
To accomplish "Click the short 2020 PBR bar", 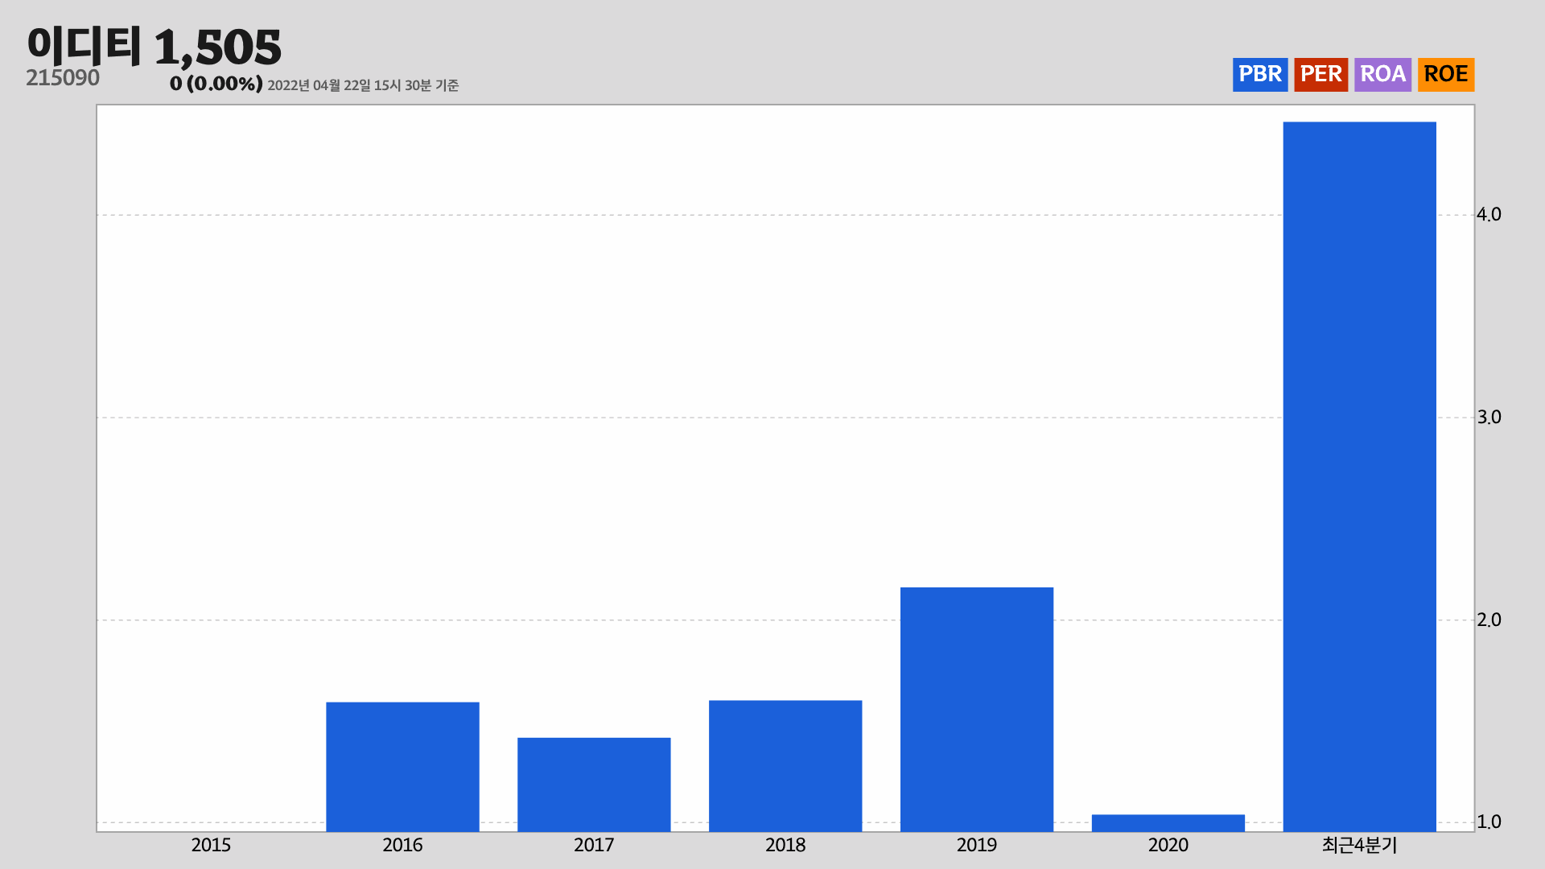I will pos(1168,823).
